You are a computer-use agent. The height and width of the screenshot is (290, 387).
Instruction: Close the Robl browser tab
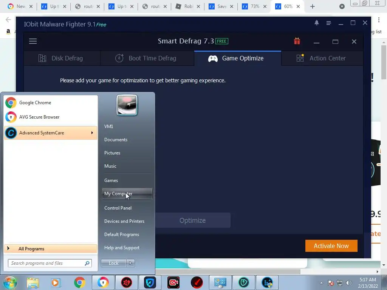pyautogui.click(x=198, y=6)
